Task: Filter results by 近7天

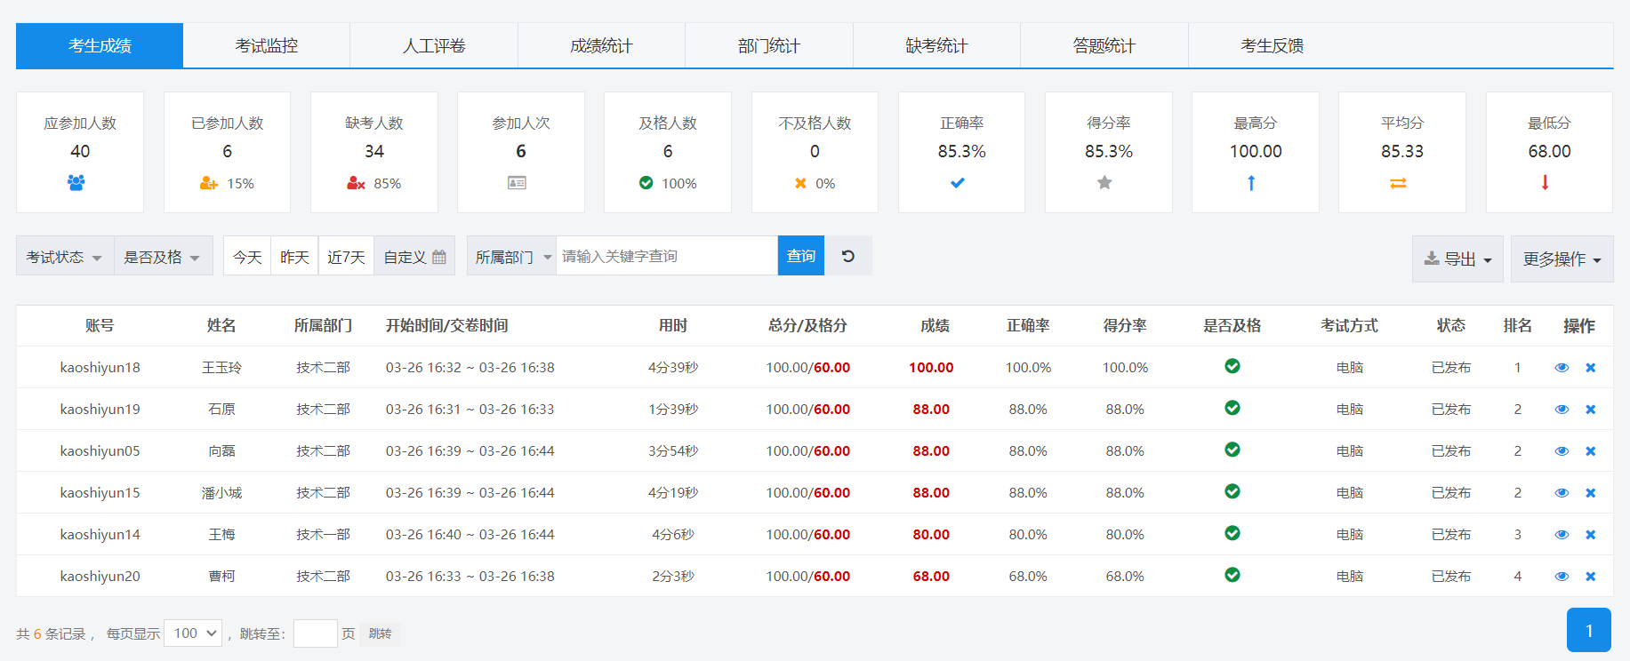Action: coord(346,257)
